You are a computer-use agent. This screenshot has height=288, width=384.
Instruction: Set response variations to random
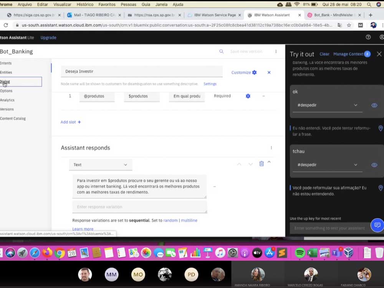[x=170, y=220]
